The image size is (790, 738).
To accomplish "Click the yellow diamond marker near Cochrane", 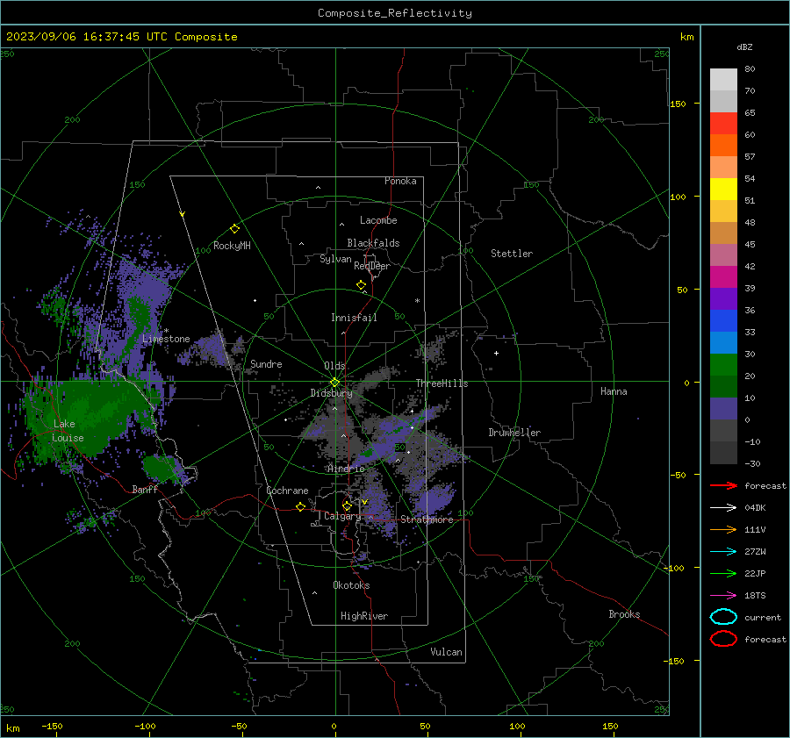I will tap(300, 506).
